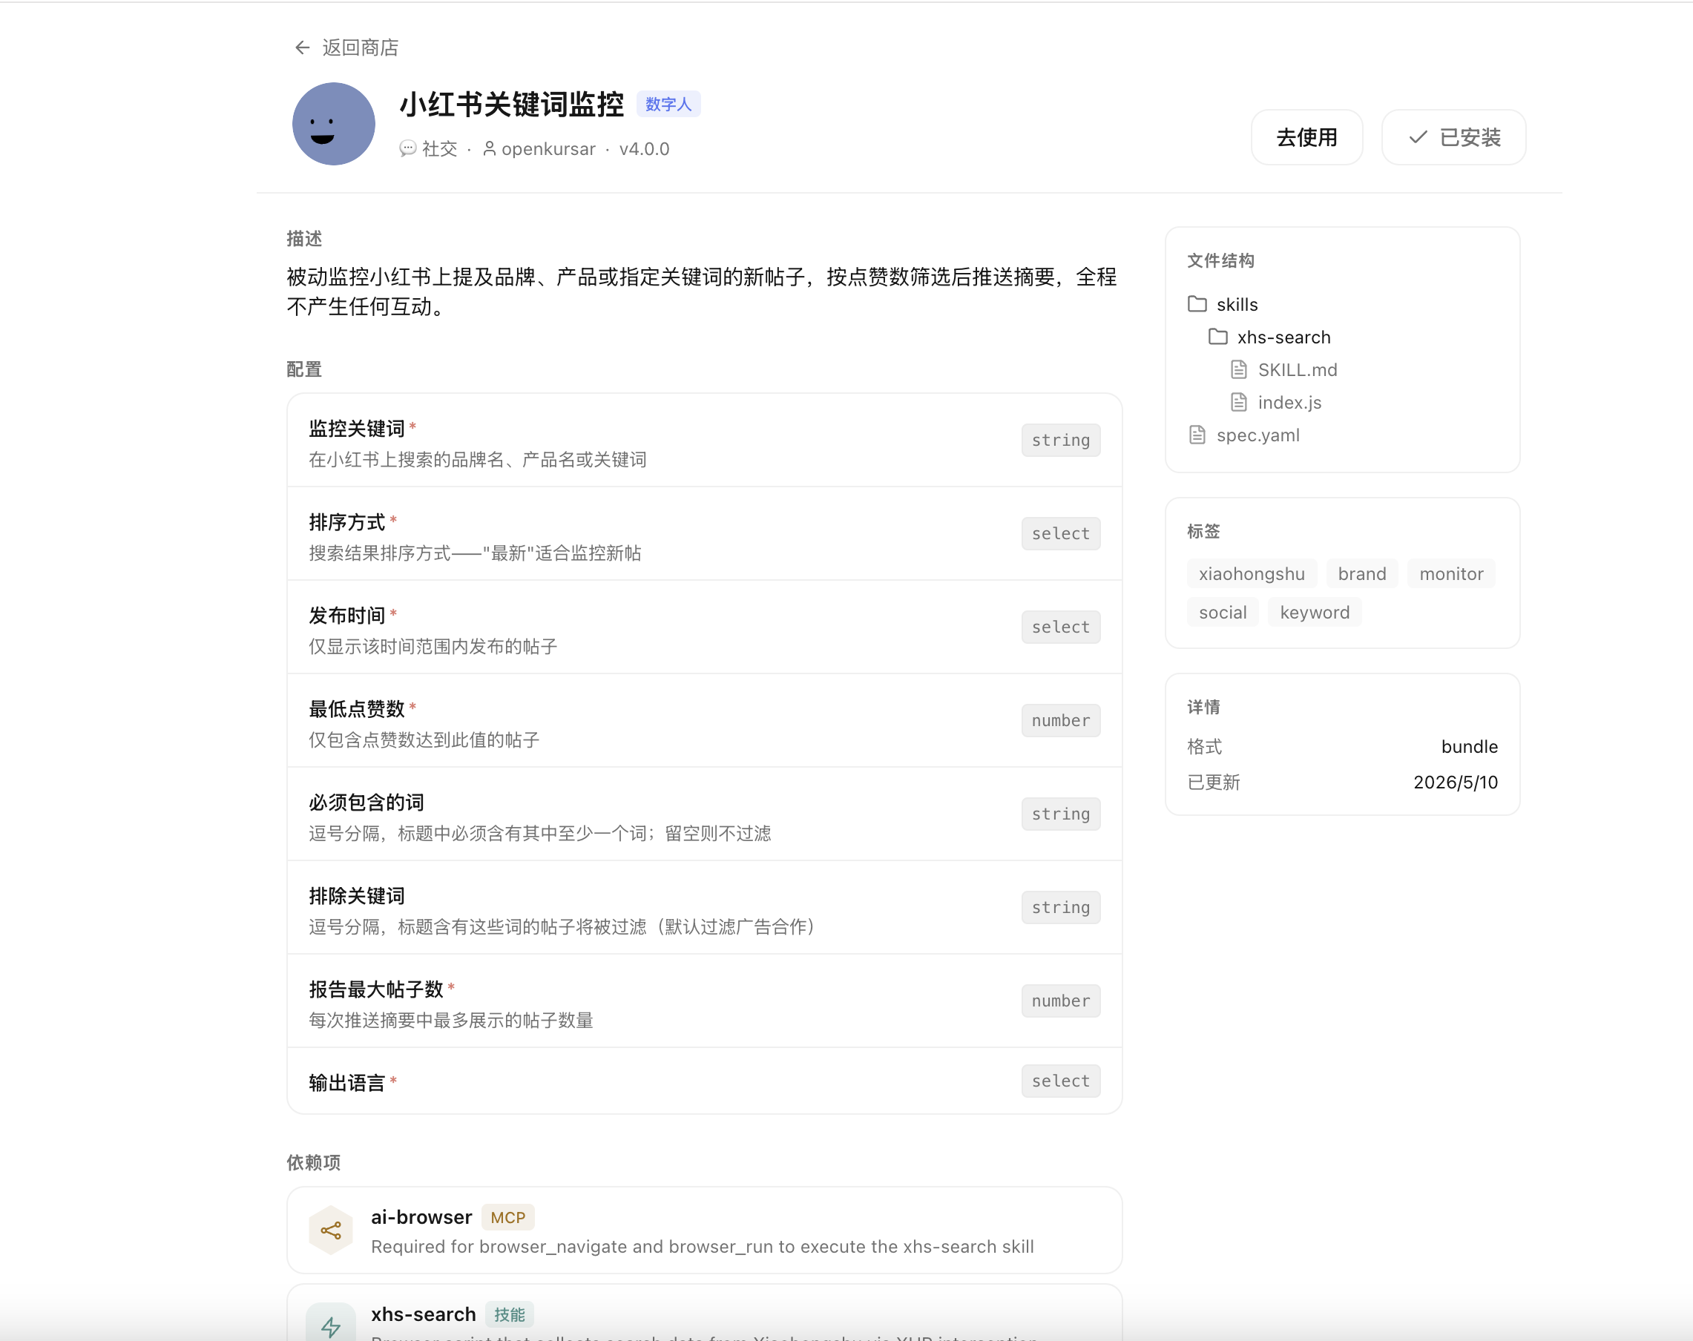Viewport: 1693px width, 1341px height.
Task: Open the xhs-search dependency
Action: point(704,1313)
